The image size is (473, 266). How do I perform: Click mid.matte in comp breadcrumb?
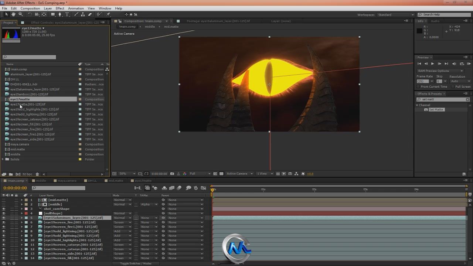tap(171, 27)
